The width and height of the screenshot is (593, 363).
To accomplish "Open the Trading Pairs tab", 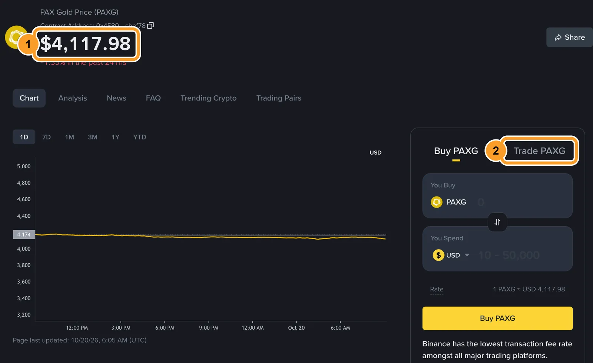I will pos(279,98).
